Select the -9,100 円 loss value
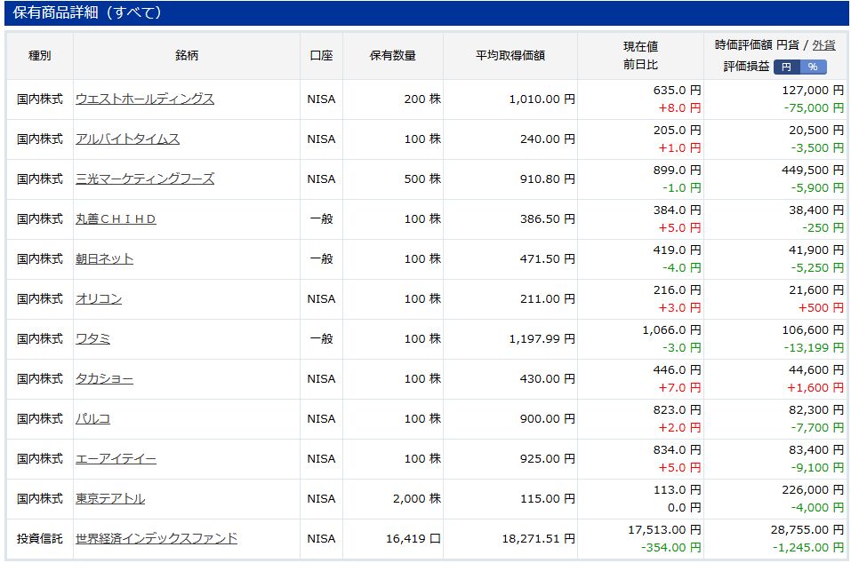Viewport: 851px width, 571px height. point(817,467)
